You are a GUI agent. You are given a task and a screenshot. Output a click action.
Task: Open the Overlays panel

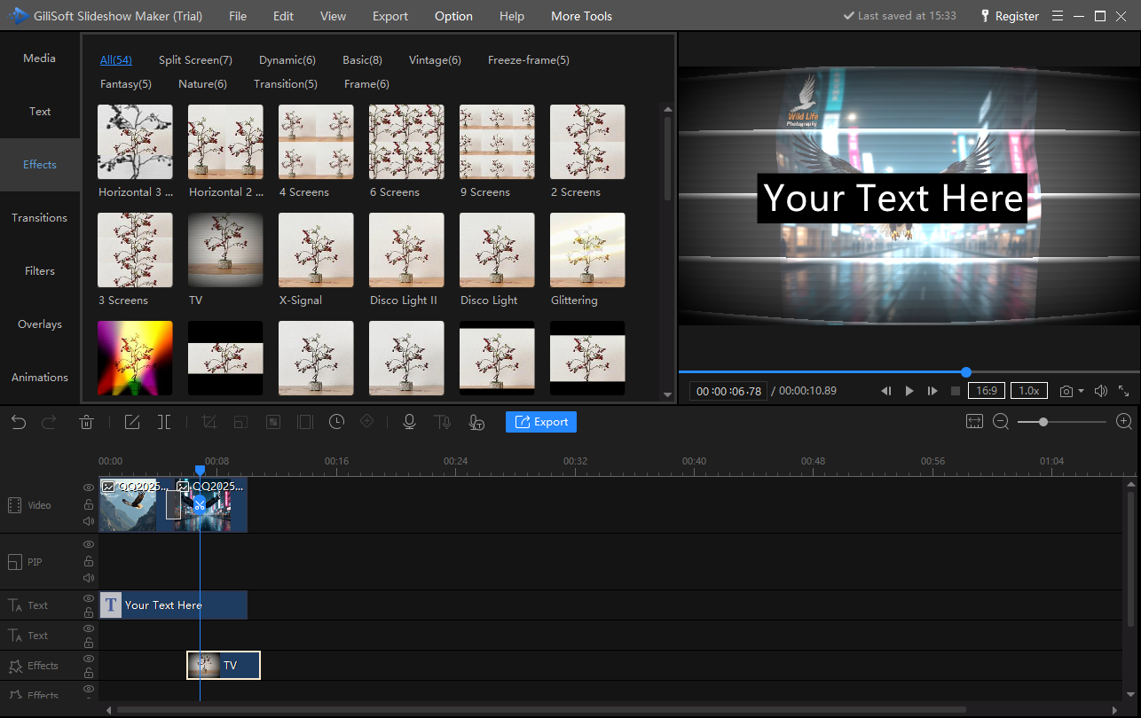tap(40, 324)
